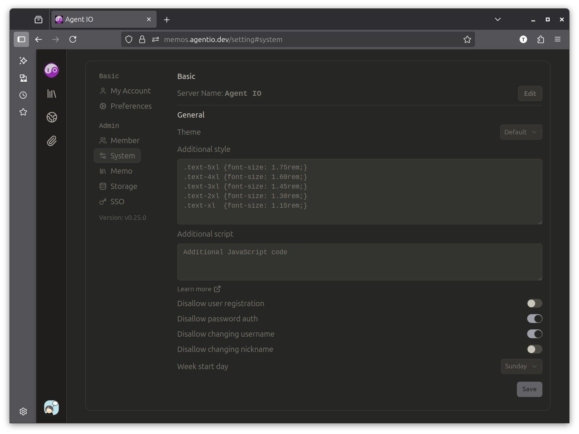Toggle Disallow user registration switch
The width and height of the screenshot is (579, 434).
point(534,303)
